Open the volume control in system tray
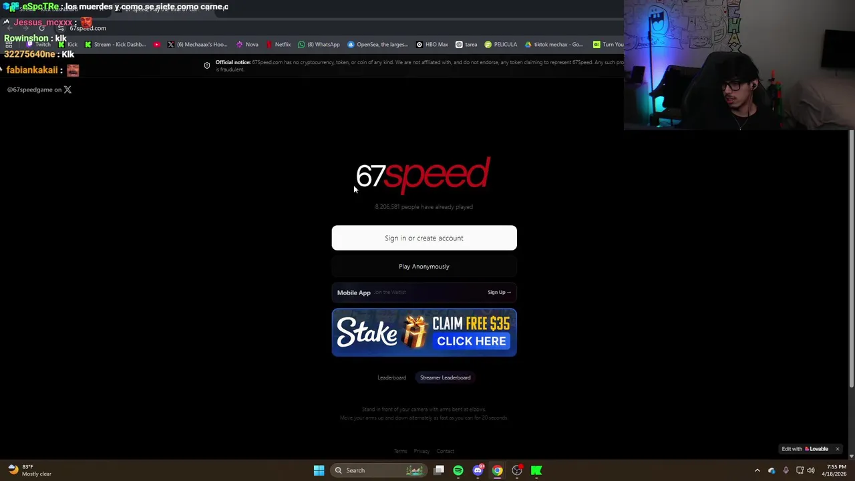855x481 pixels. coord(811,470)
